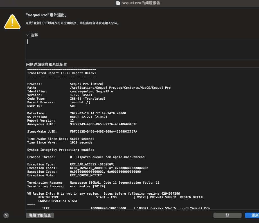Screen dimensions: 259x223
Task: Click the User ID 501 value
Action: [x=73, y=106]
